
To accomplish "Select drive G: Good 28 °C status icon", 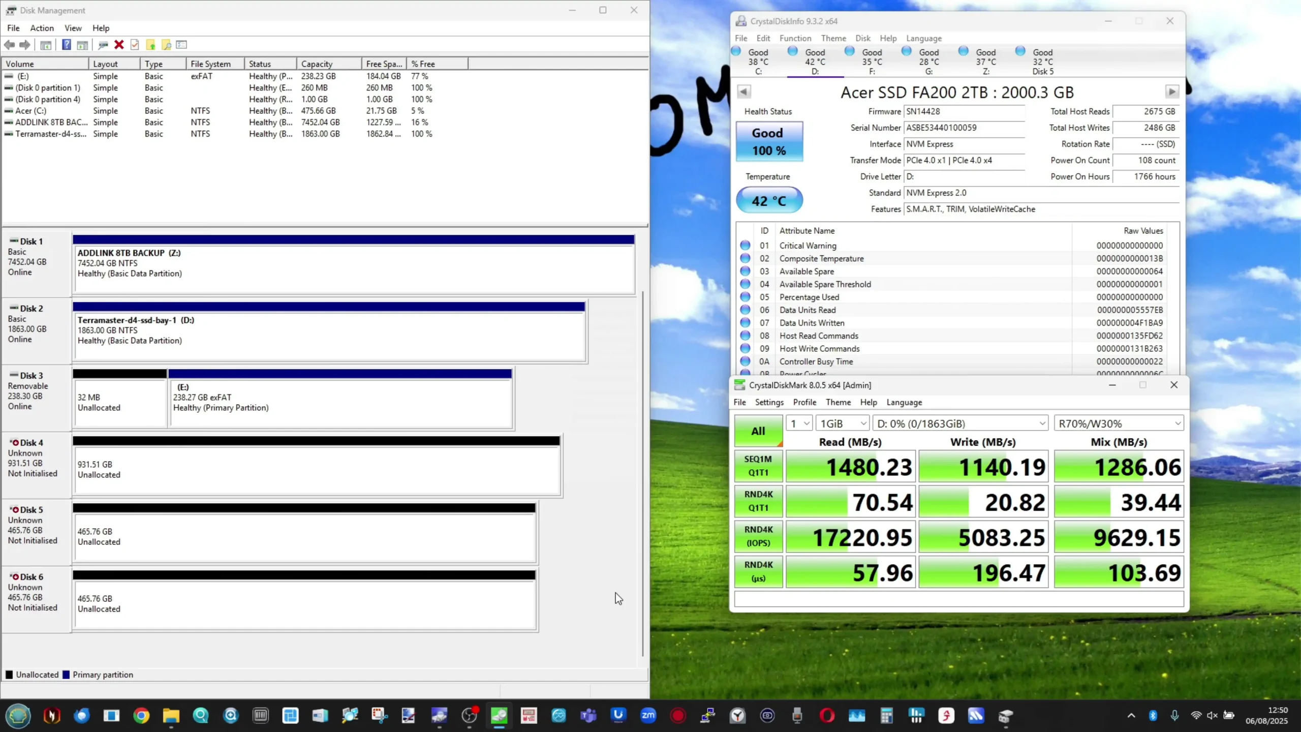I will (x=907, y=51).
